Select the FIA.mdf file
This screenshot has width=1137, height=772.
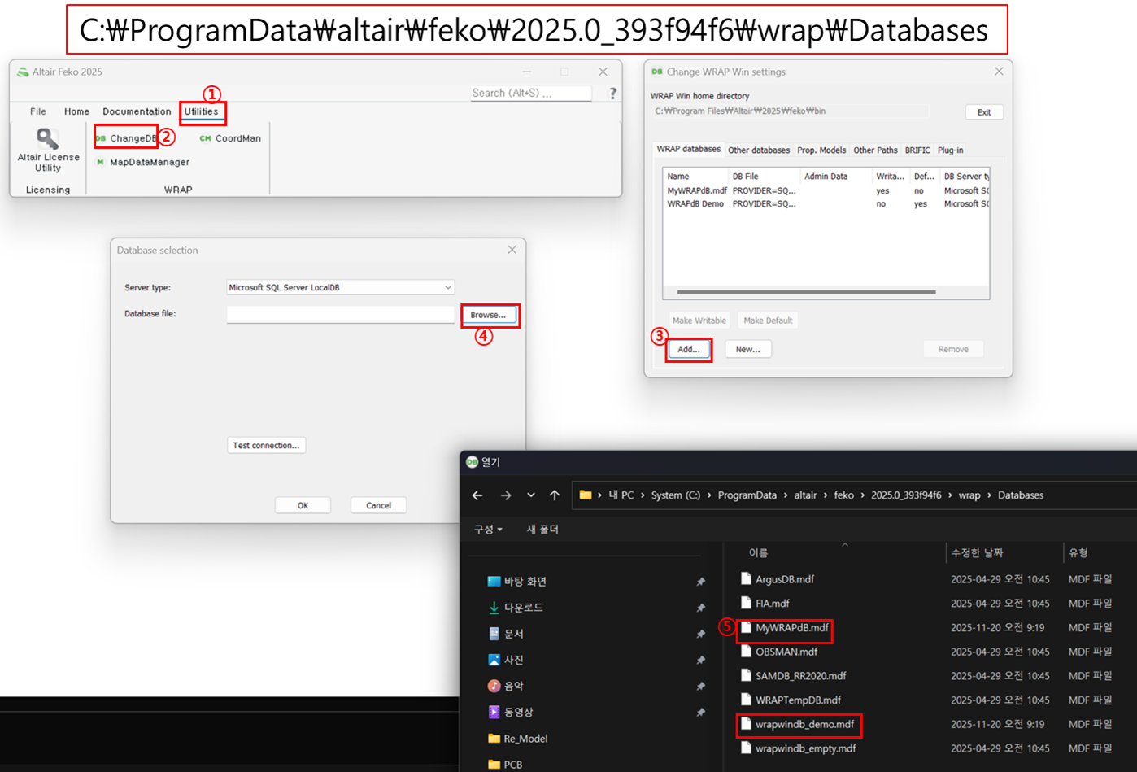tap(765, 604)
